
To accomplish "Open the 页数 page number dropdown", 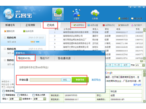I will tap(144, 65).
